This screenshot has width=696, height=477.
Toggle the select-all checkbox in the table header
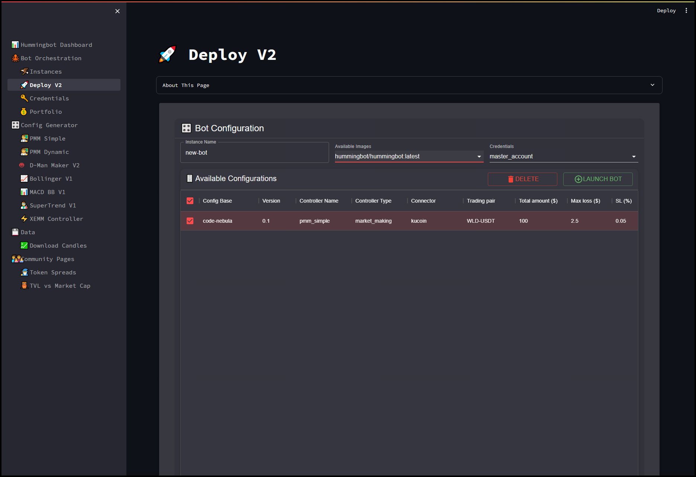coord(190,200)
